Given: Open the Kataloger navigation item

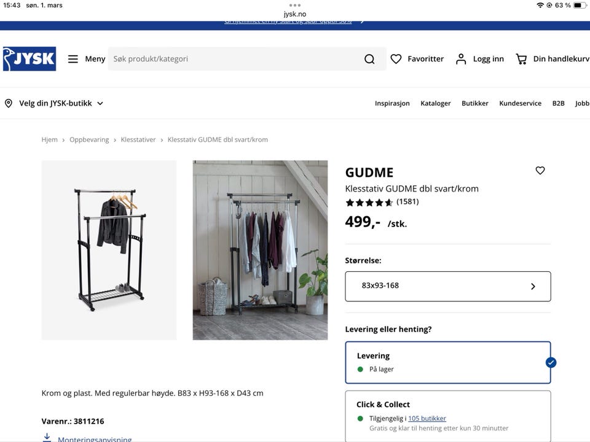Looking at the screenshot, I should [x=435, y=103].
